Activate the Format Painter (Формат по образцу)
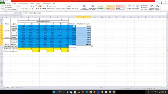This screenshot has height=94, width=168. coord(10,9)
